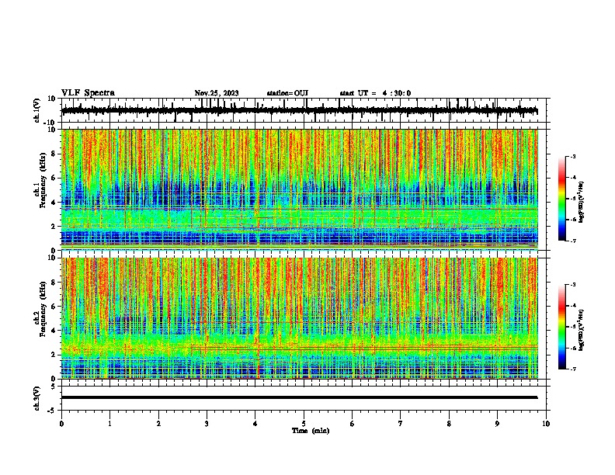Click the date "Nov.25, 2023" in the header

pos(217,93)
